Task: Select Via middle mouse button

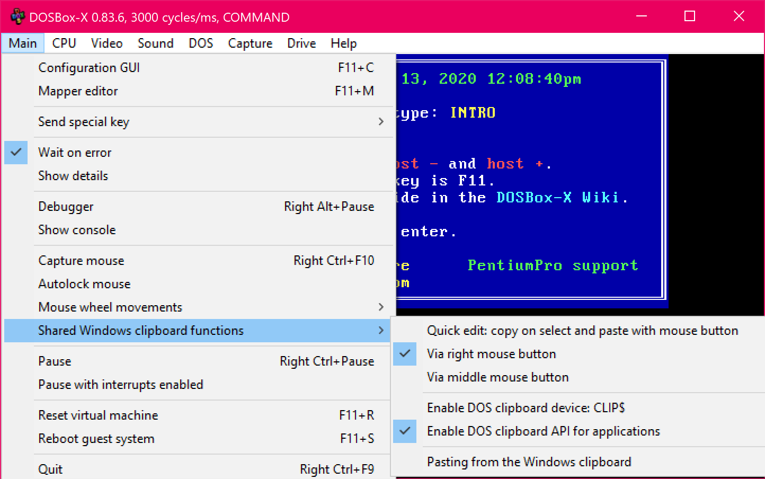Action: click(x=579, y=377)
